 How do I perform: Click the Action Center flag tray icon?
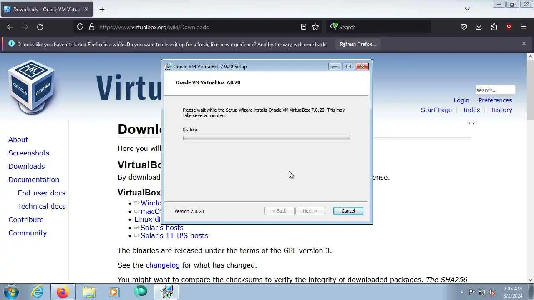(x=471, y=292)
